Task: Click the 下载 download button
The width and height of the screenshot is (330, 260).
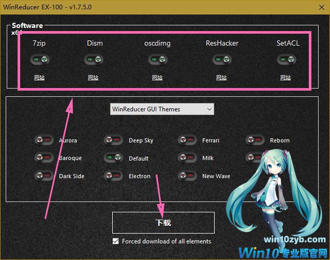Action: pos(163,223)
